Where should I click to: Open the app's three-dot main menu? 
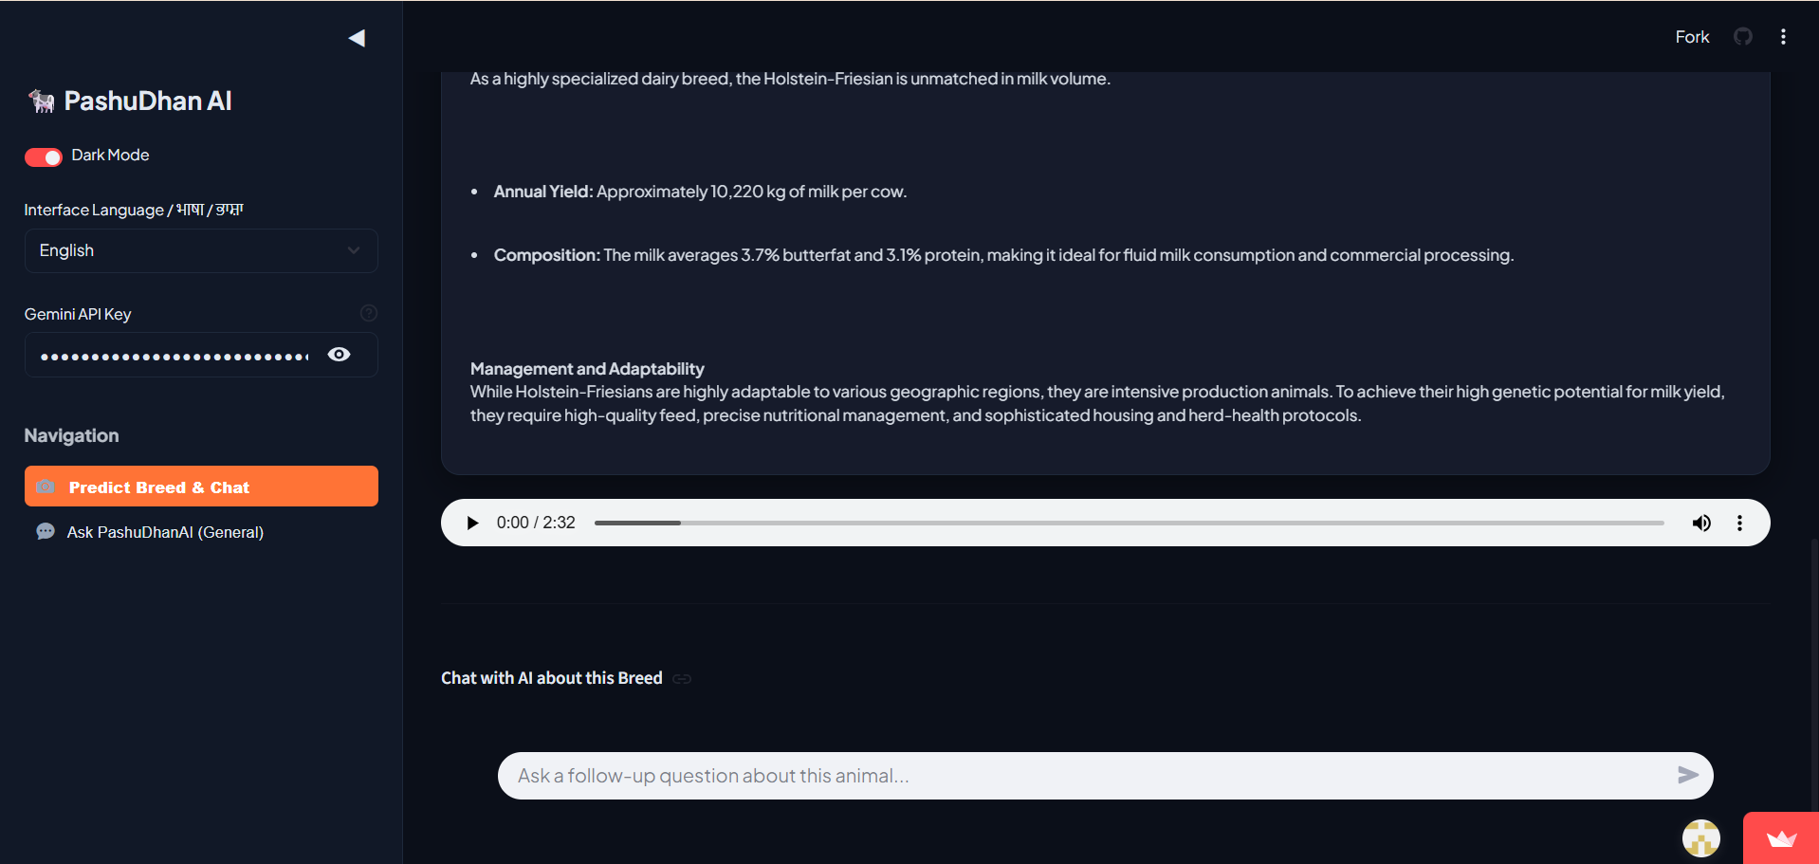pos(1783,37)
